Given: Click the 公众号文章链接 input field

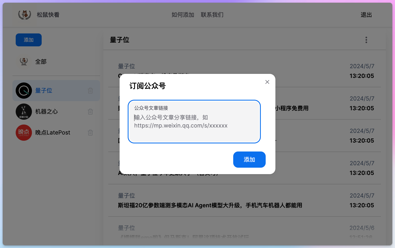Looking at the screenshot, I should [x=194, y=122].
